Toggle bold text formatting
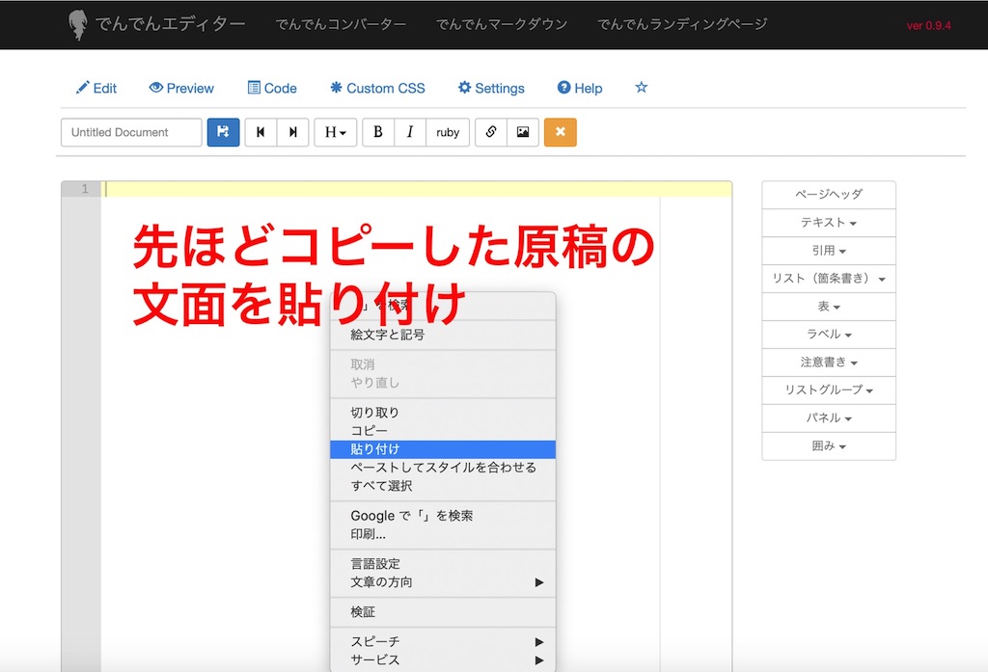The width and height of the screenshot is (988, 672). coord(378,132)
